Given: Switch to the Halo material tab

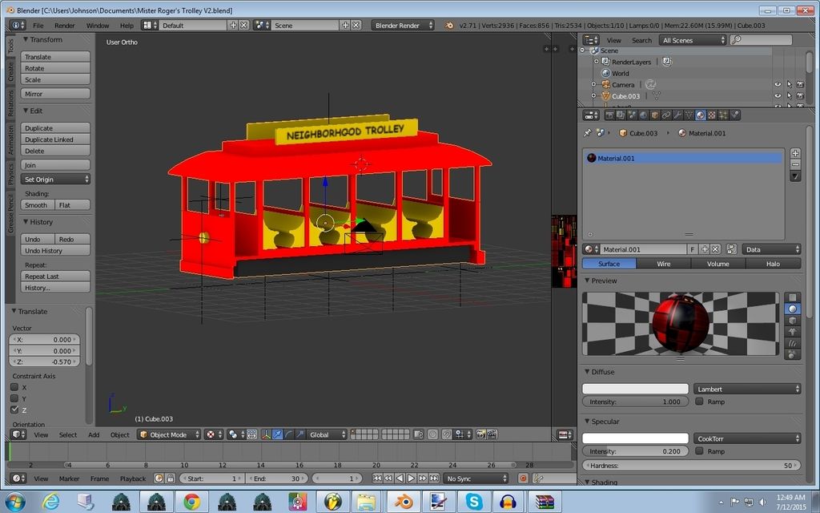Looking at the screenshot, I should (x=773, y=264).
